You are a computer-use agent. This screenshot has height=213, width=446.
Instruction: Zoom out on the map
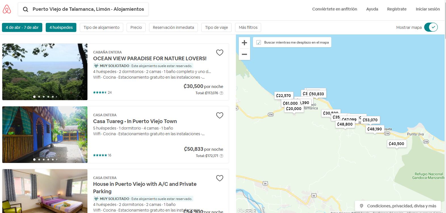coord(244,54)
